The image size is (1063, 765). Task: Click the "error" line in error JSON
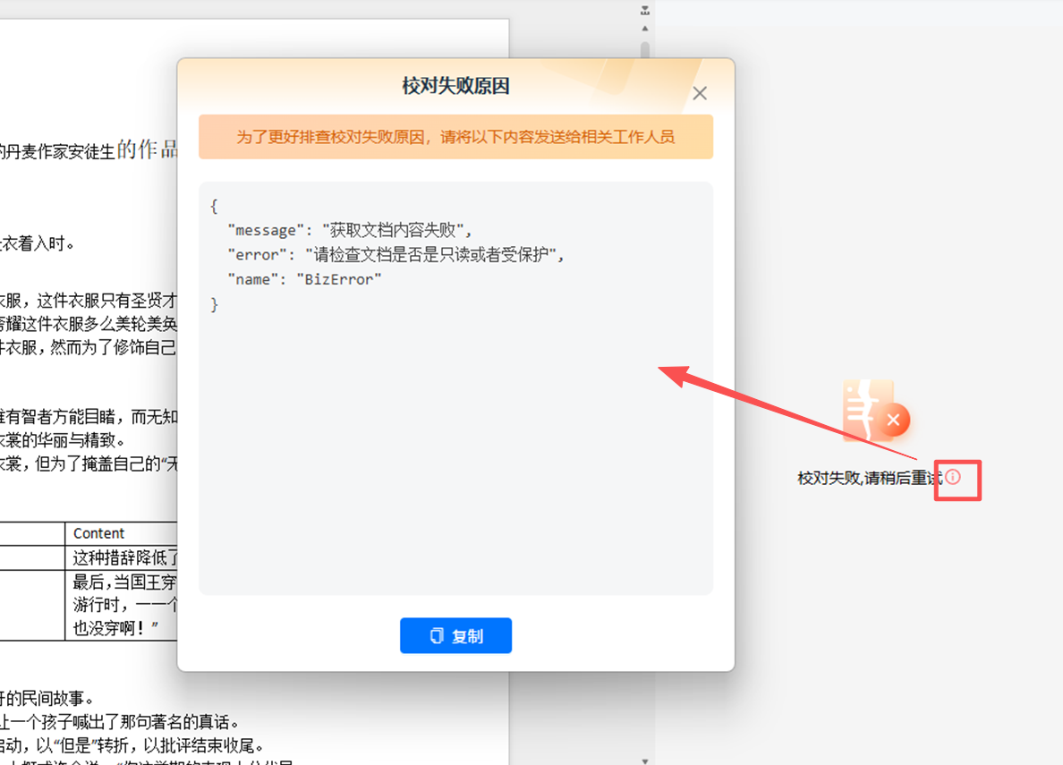(x=396, y=254)
